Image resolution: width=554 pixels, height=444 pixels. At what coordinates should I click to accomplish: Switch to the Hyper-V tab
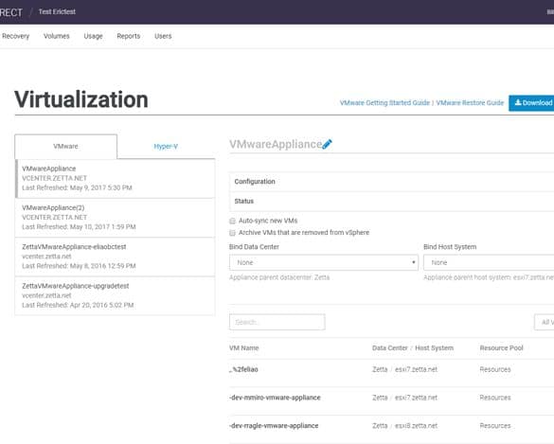166,146
